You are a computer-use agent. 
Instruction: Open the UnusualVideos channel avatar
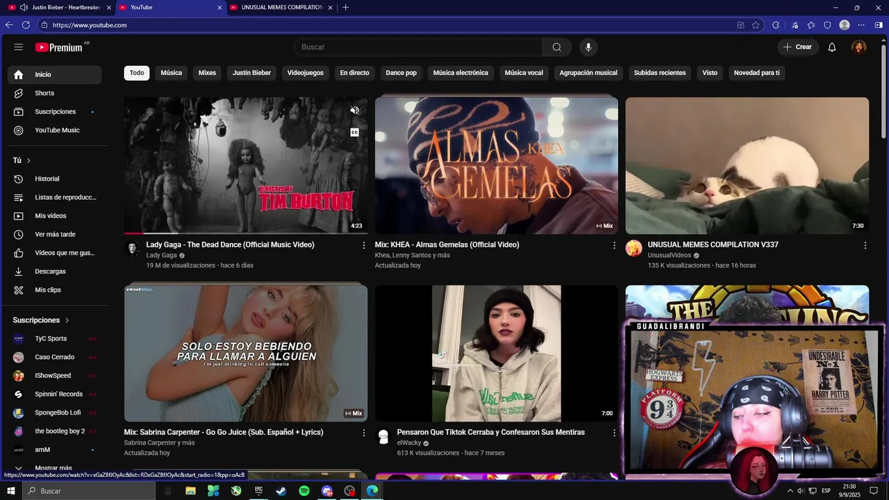[x=633, y=249]
